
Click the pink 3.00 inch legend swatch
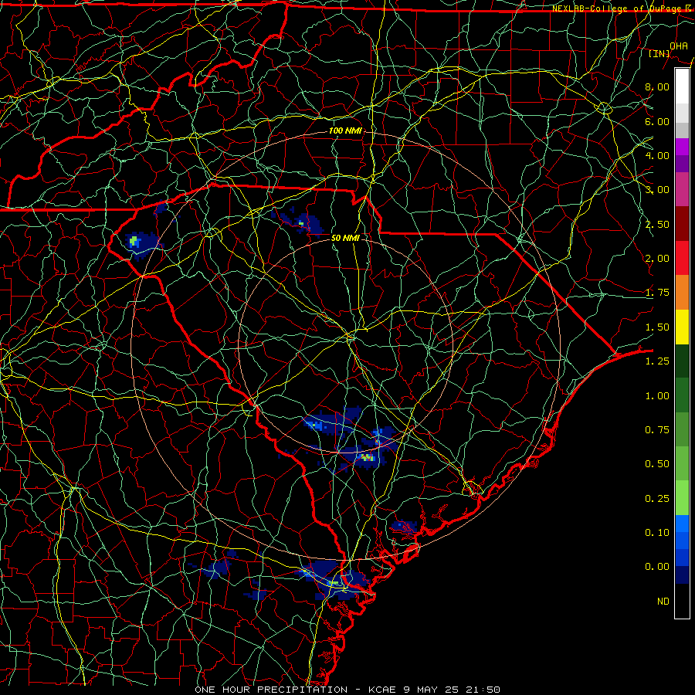pos(682,189)
